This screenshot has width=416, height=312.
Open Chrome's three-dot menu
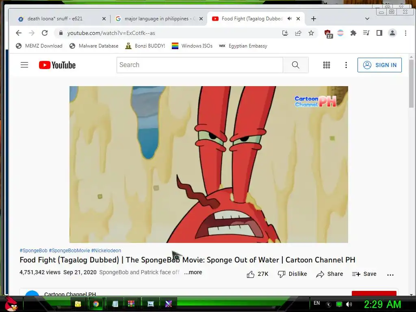[x=406, y=33]
